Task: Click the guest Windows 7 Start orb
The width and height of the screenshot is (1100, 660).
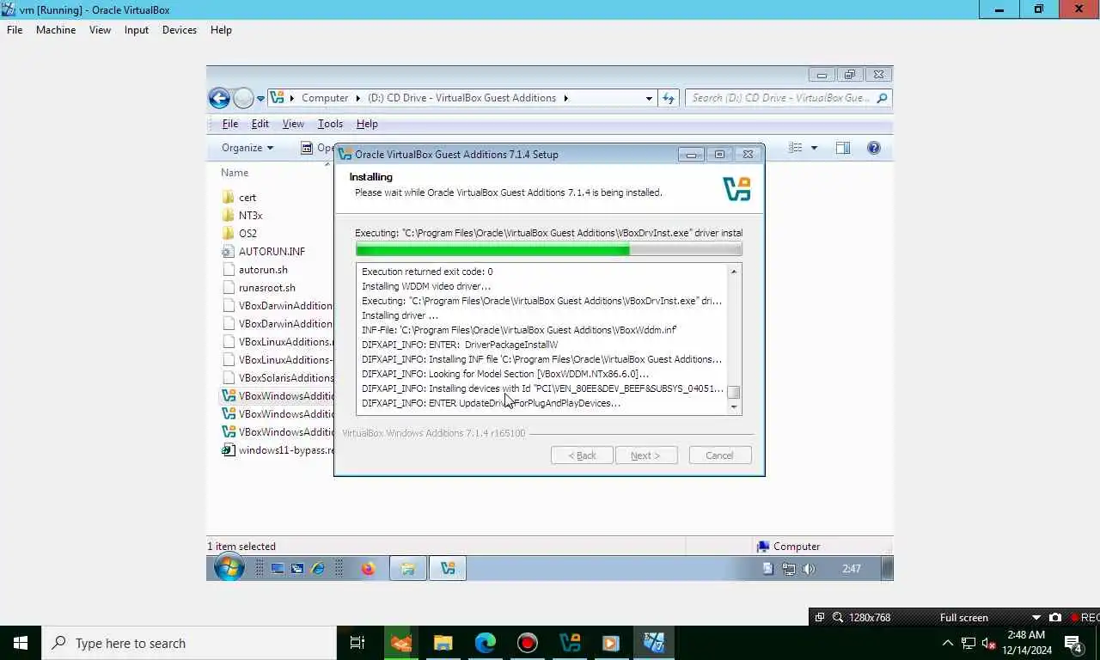Action: [229, 568]
